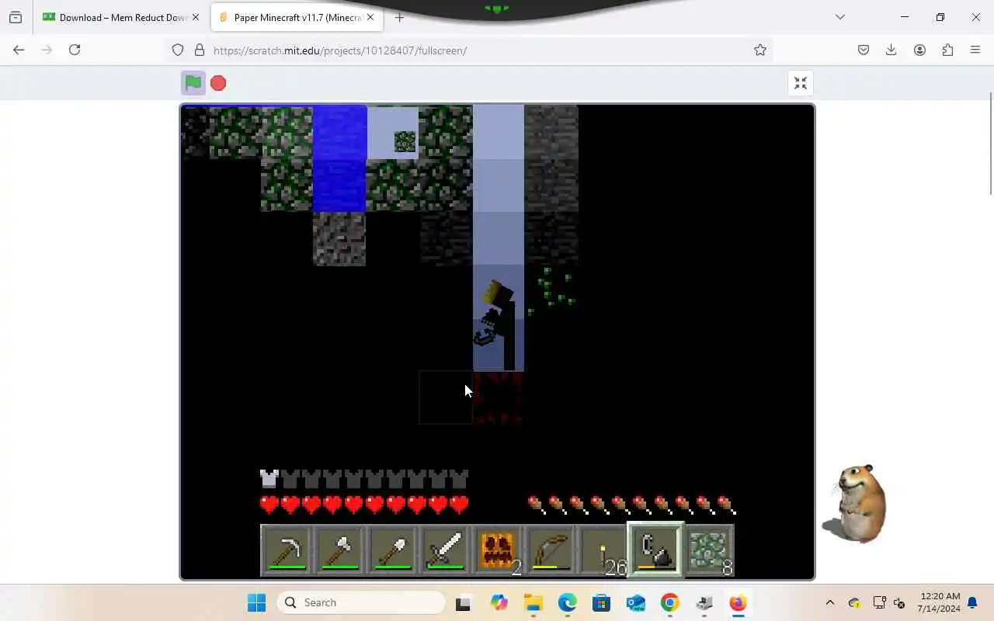Screen dimensions: 994x621
Task: Bookmark this page with the star icon
Action: tap(759, 50)
